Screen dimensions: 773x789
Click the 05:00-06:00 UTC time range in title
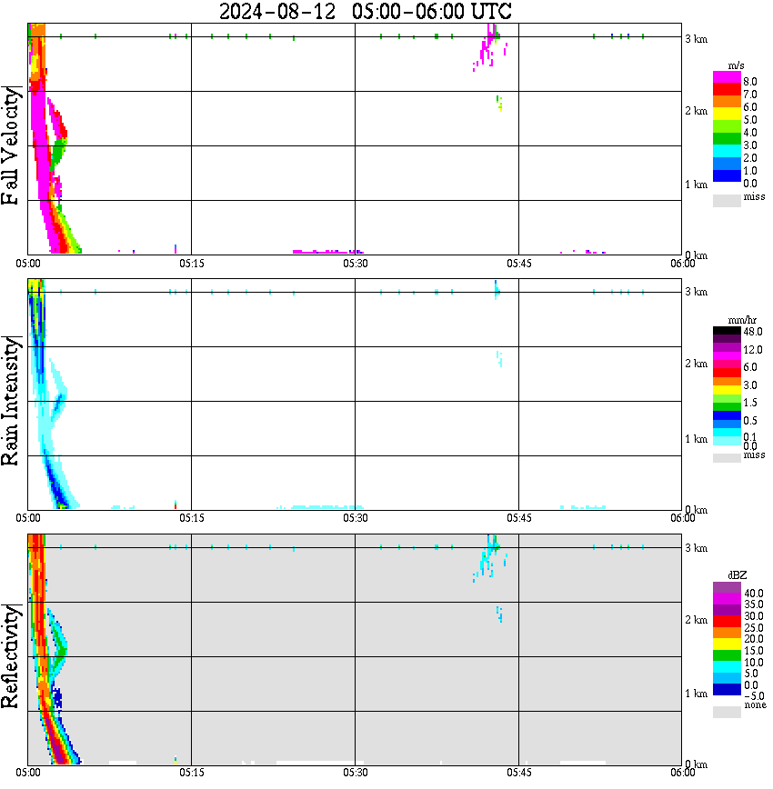(432, 11)
